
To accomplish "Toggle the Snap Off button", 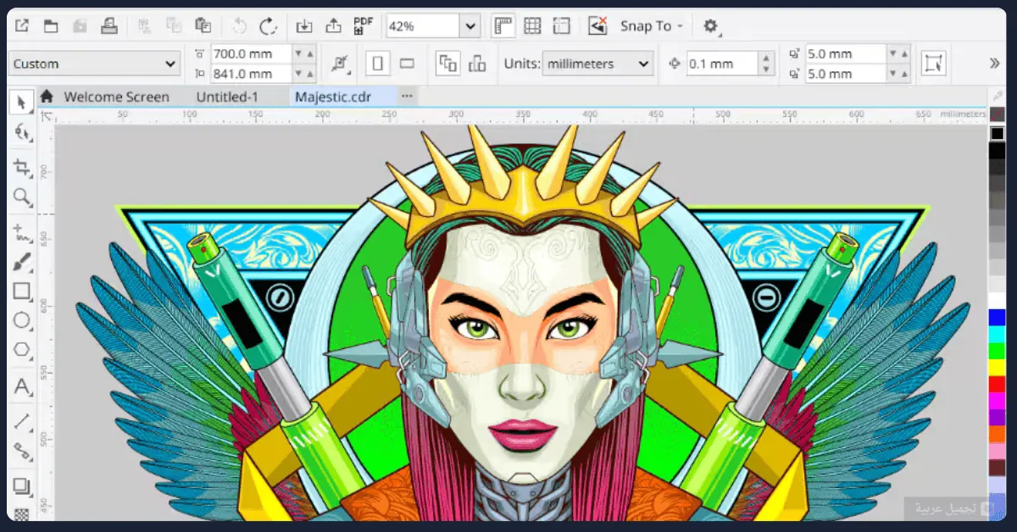I will point(597,26).
